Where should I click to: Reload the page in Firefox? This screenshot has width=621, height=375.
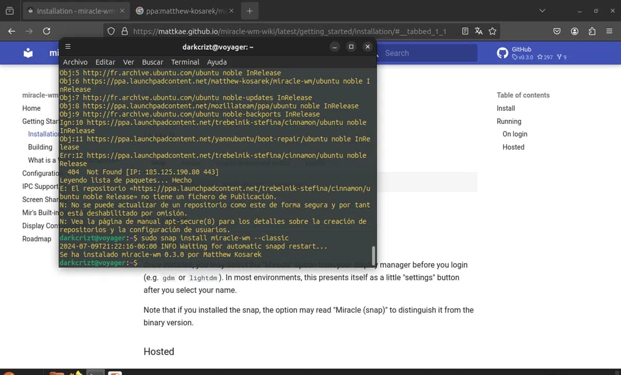click(x=47, y=31)
